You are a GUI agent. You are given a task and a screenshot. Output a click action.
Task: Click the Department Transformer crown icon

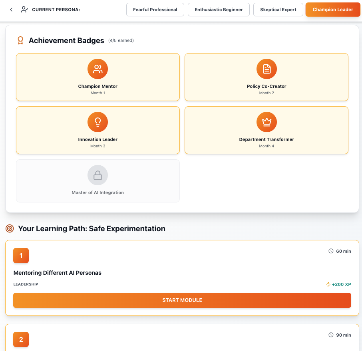point(267,122)
